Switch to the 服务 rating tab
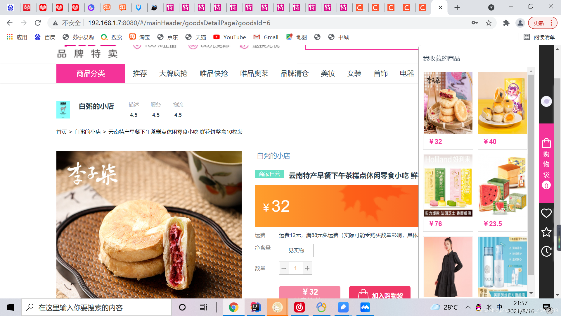This screenshot has height=316, width=561. coord(156,104)
